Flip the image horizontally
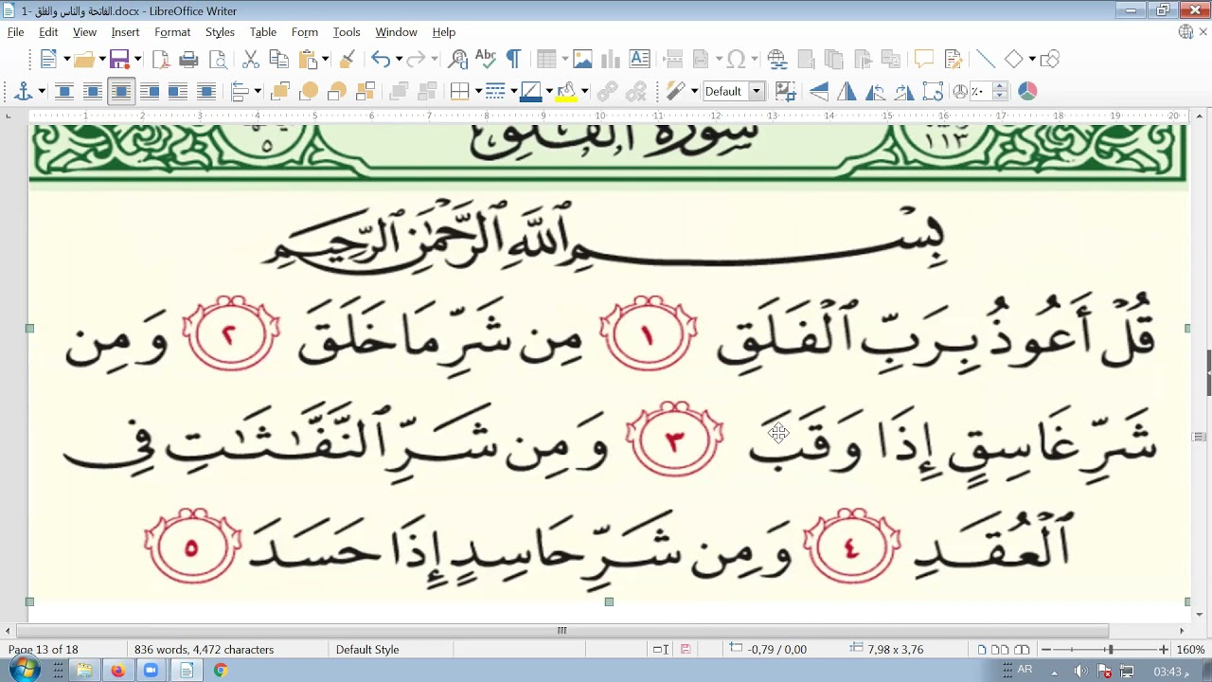1212x682 pixels. (847, 92)
